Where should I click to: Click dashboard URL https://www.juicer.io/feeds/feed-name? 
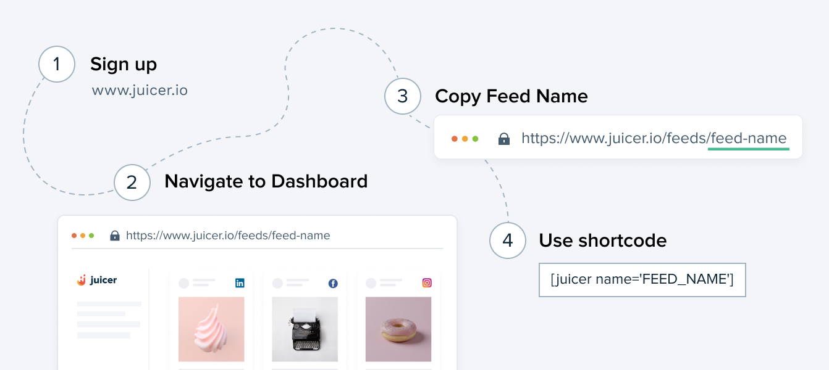[x=228, y=236]
